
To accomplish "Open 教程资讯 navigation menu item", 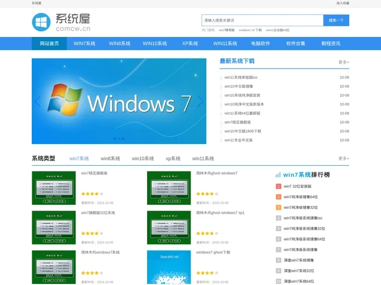I will [x=331, y=44].
